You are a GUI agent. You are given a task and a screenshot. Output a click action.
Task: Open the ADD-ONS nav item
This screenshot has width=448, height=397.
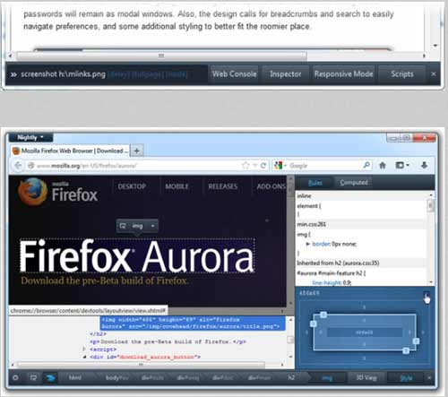coord(271,186)
